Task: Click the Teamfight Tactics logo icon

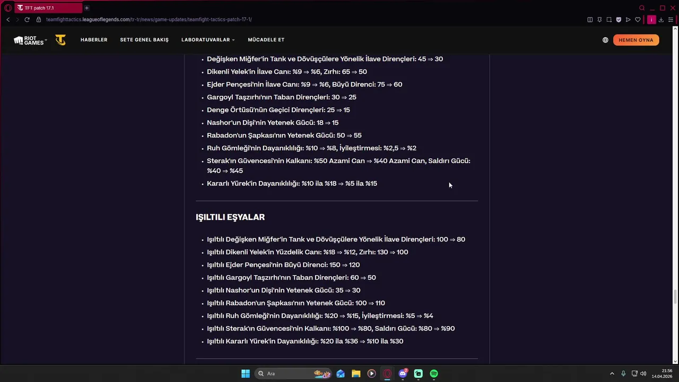Action: (60, 40)
